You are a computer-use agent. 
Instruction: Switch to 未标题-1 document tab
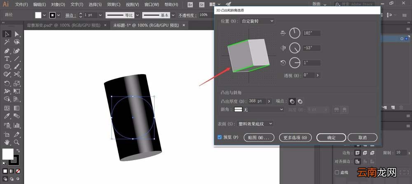pos(146,26)
